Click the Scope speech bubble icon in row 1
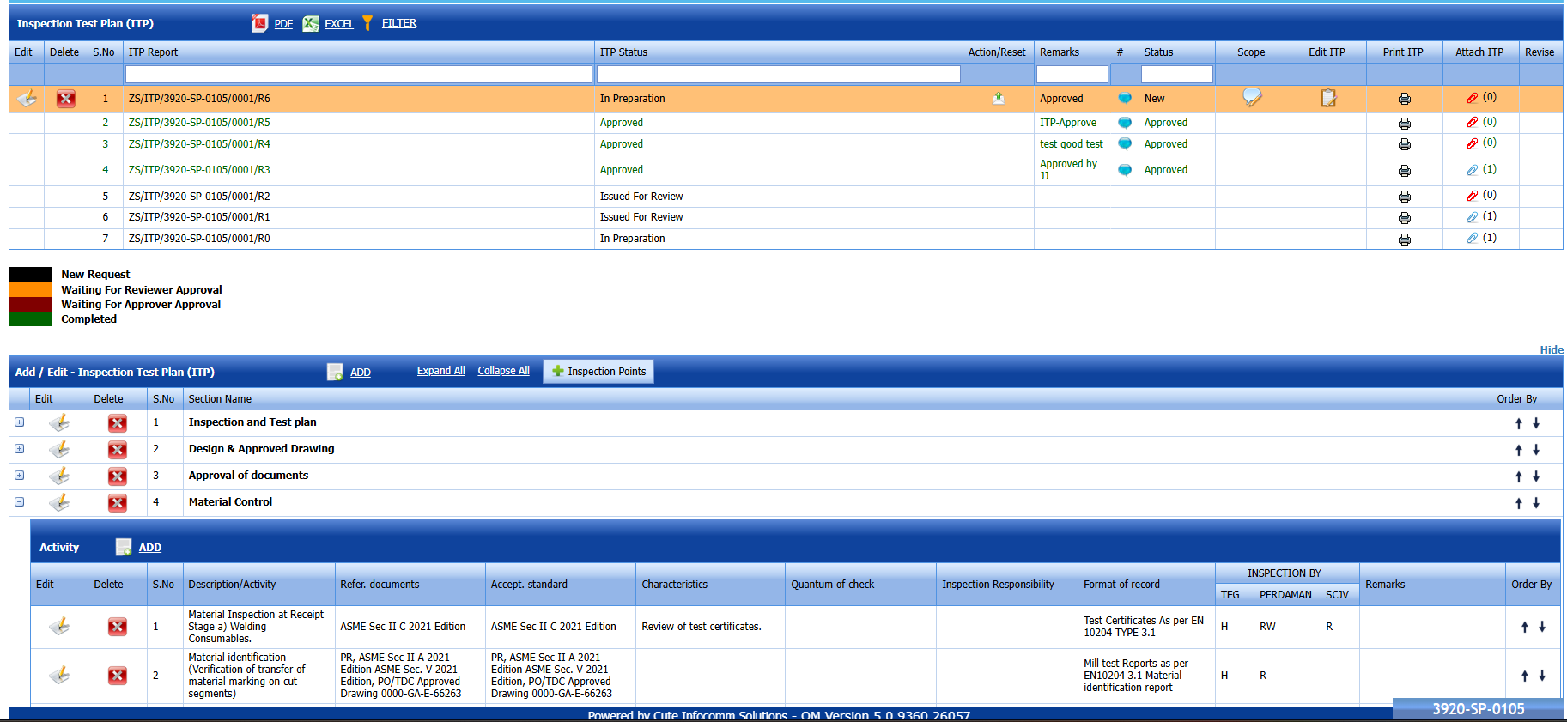This screenshot has height=722, width=1567. point(1252,97)
